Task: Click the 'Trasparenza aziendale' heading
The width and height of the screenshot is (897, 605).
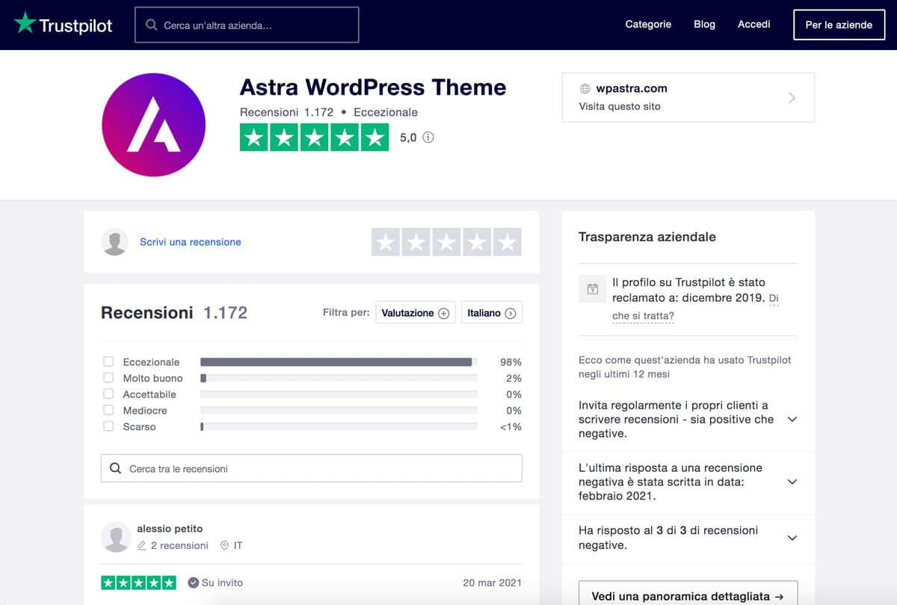Action: coord(647,237)
